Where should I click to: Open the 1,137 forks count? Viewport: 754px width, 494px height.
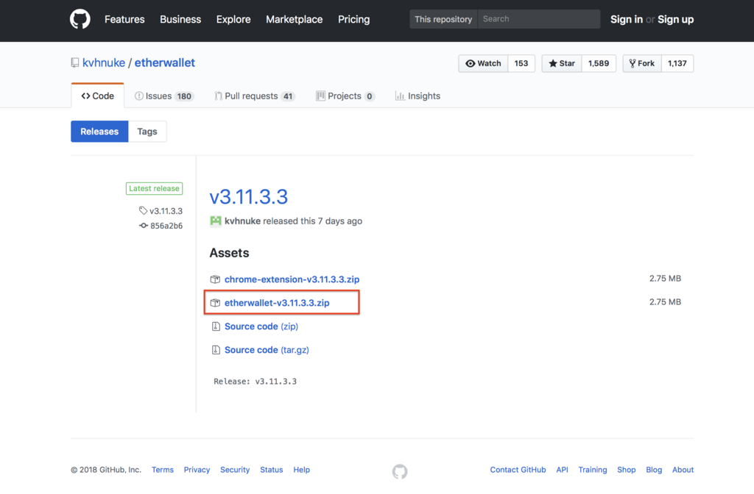[x=677, y=63]
